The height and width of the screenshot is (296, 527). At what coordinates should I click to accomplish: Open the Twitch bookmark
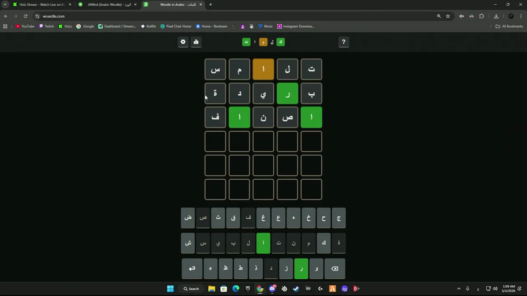(47, 26)
